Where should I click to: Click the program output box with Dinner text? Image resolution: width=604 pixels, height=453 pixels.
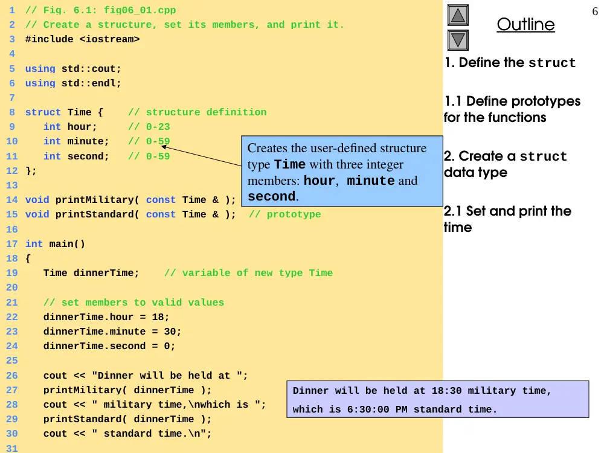[x=437, y=399]
